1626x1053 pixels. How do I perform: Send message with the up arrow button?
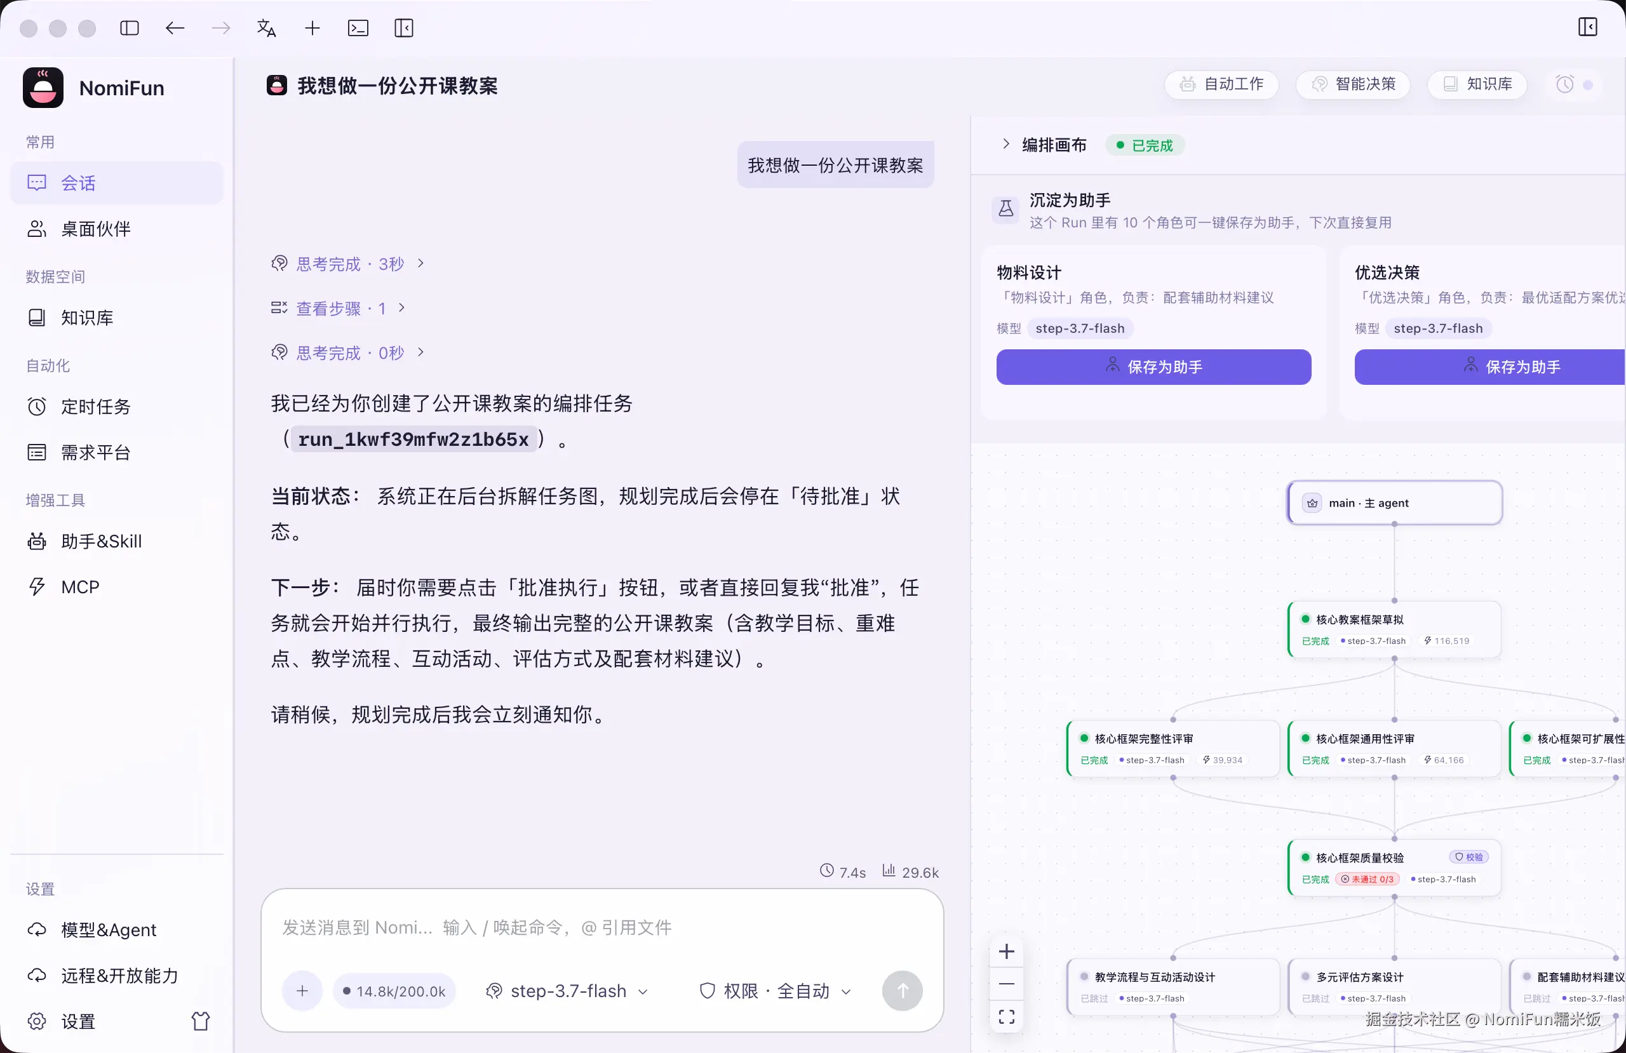pos(902,991)
